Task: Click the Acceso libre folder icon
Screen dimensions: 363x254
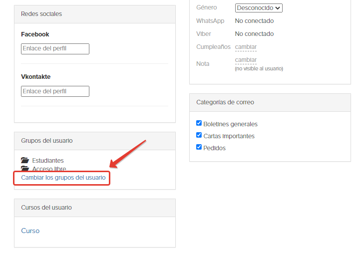Action: pos(25,168)
